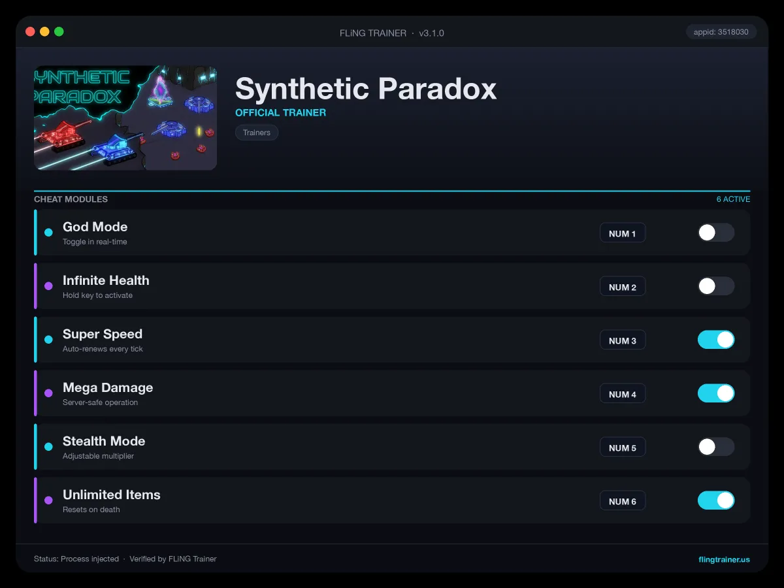
Task: Click the cyan dot beside Stealth Mode
Action: click(48, 447)
